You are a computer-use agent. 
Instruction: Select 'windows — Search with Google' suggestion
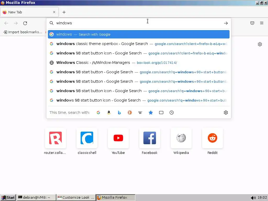point(139,34)
